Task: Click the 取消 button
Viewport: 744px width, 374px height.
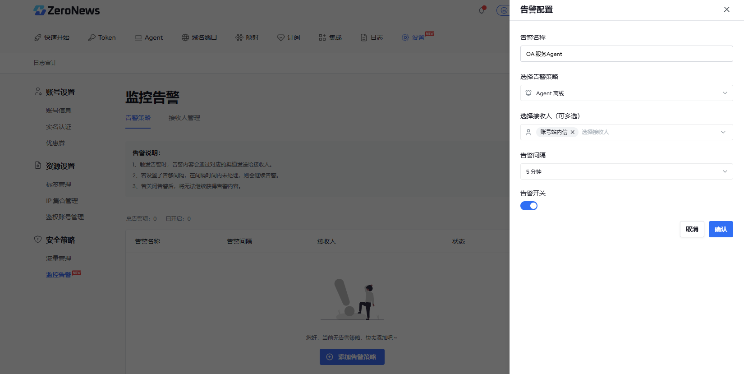Action: [x=692, y=229]
